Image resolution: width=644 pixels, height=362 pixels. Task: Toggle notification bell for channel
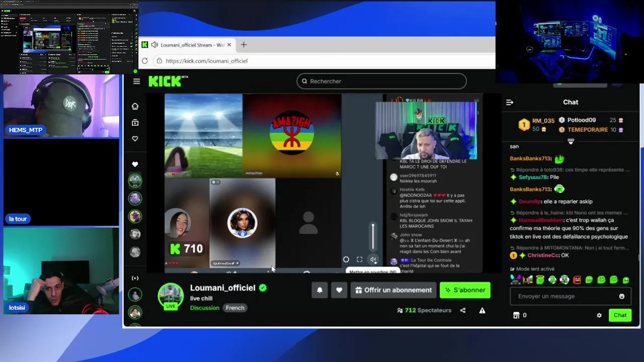coord(319,290)
